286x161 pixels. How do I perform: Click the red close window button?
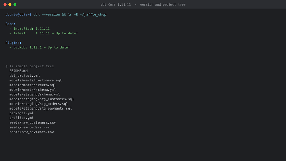click(5, 4)
